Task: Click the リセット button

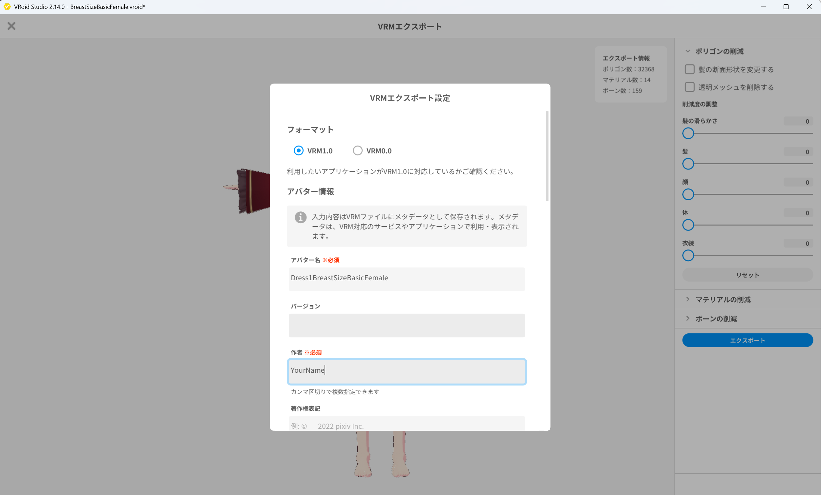Action: (747, 275)
